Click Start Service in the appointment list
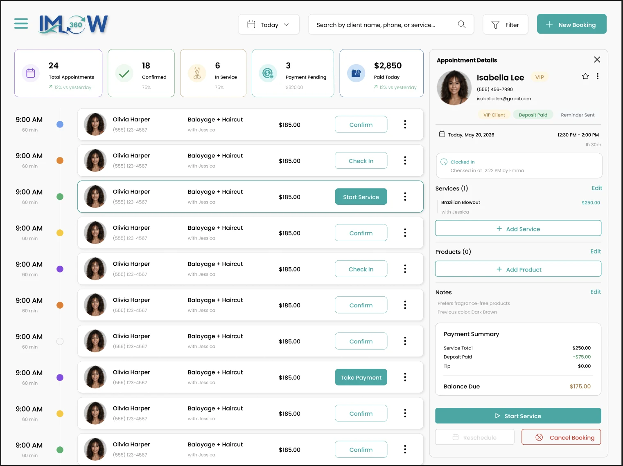 tap(361, 197)
